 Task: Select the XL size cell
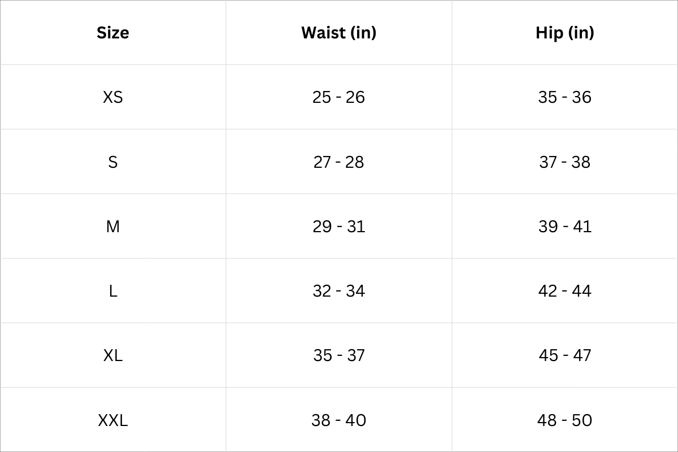pos(113,355)
